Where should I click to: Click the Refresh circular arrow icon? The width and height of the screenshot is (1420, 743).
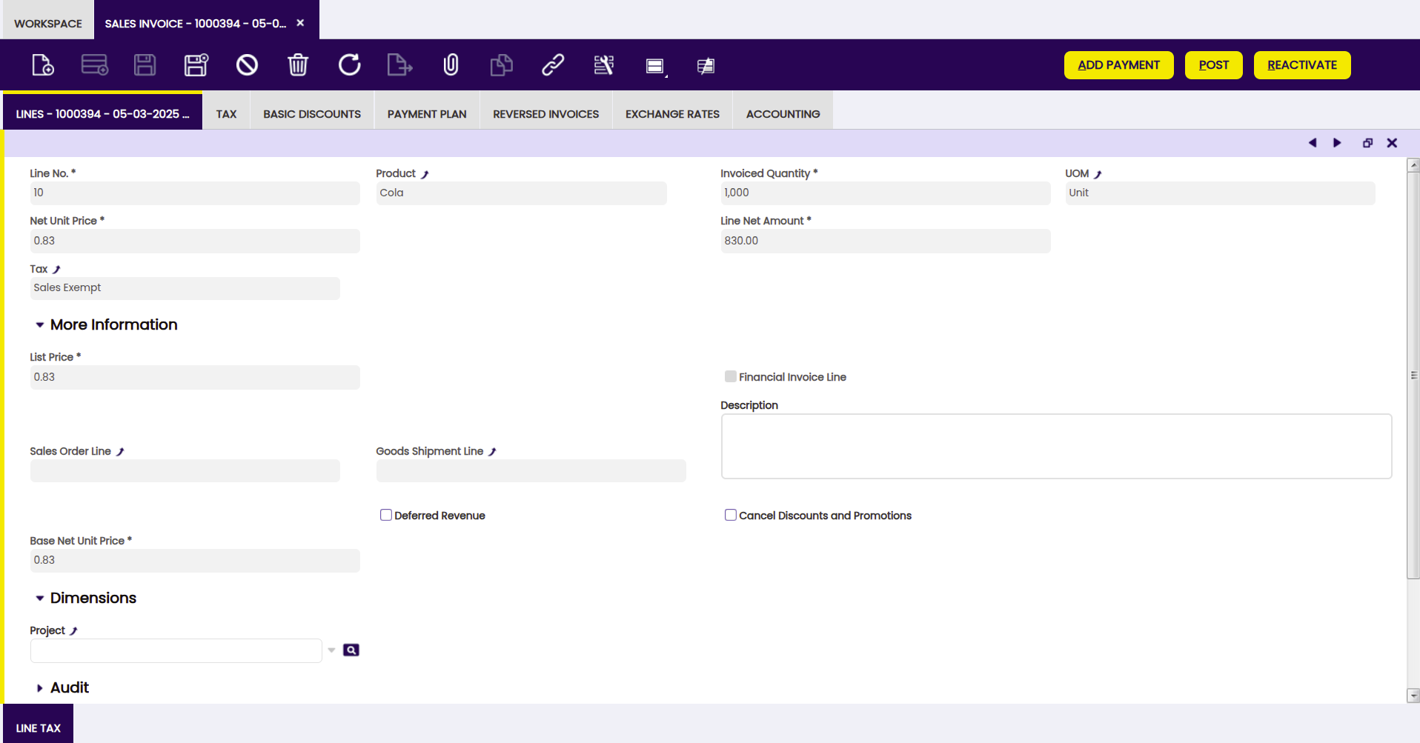pos(349,65)
